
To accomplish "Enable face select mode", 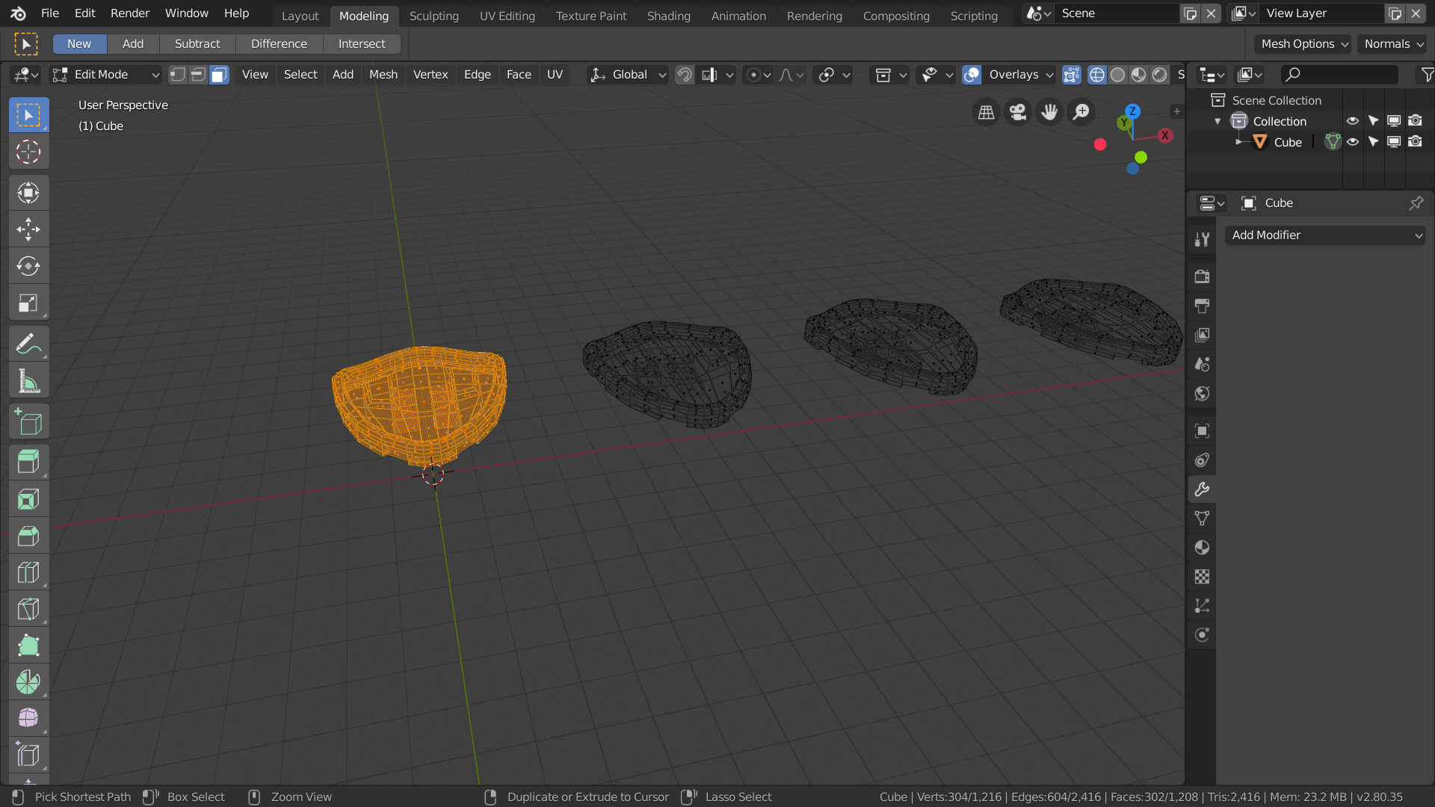I will [219, 75].
